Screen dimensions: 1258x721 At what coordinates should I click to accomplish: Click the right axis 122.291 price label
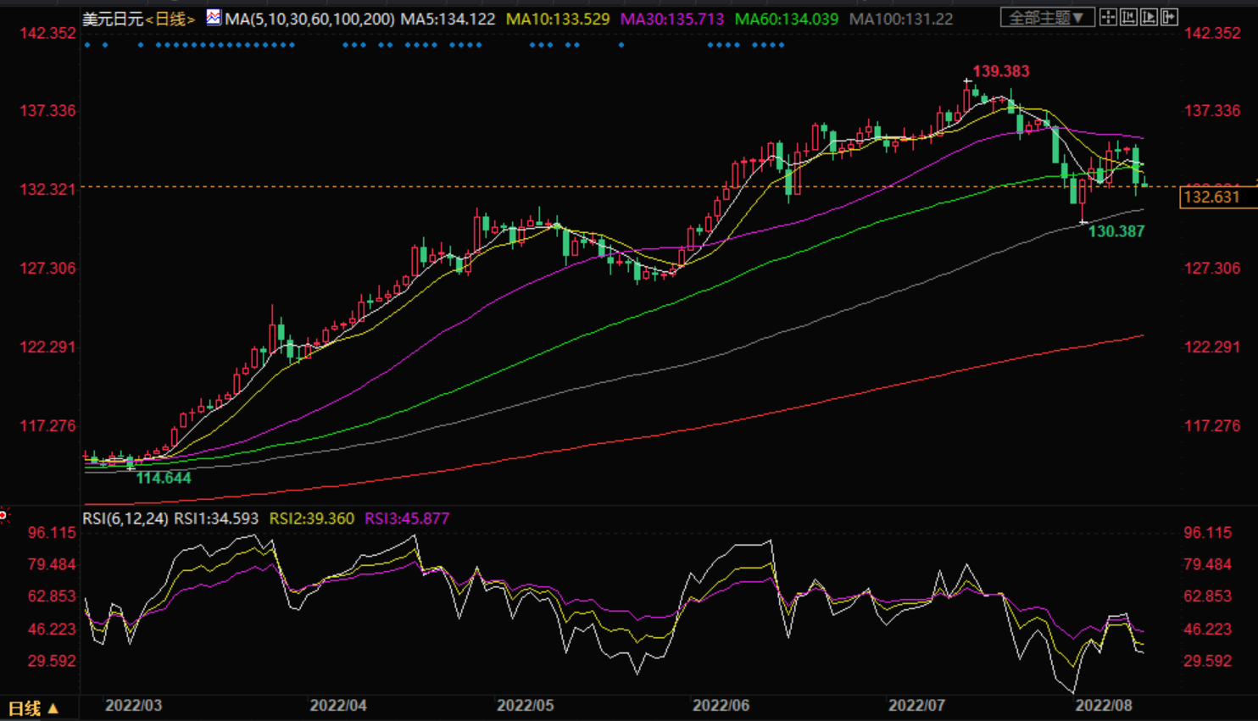(x=1212, y=347)
